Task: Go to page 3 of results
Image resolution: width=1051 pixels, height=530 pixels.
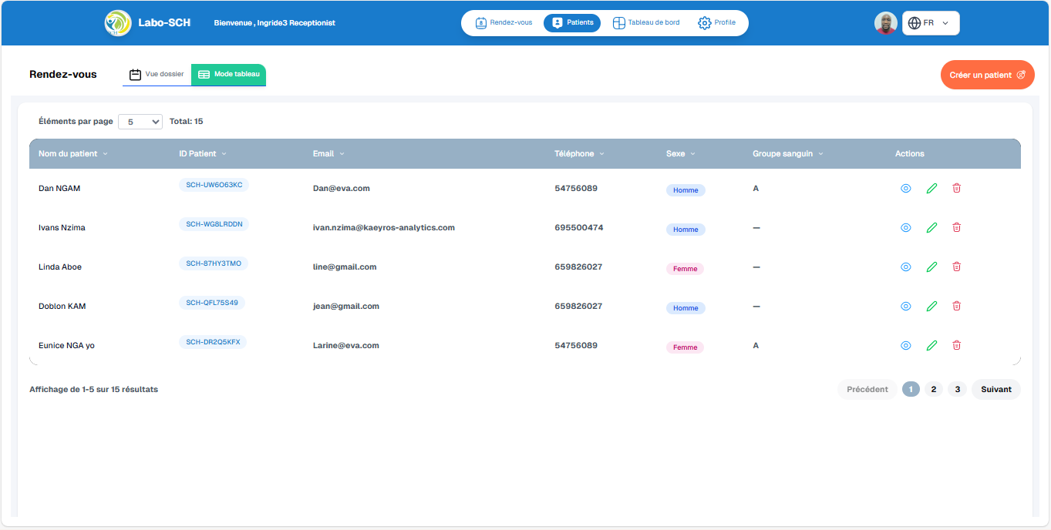Action: point(957,389)
